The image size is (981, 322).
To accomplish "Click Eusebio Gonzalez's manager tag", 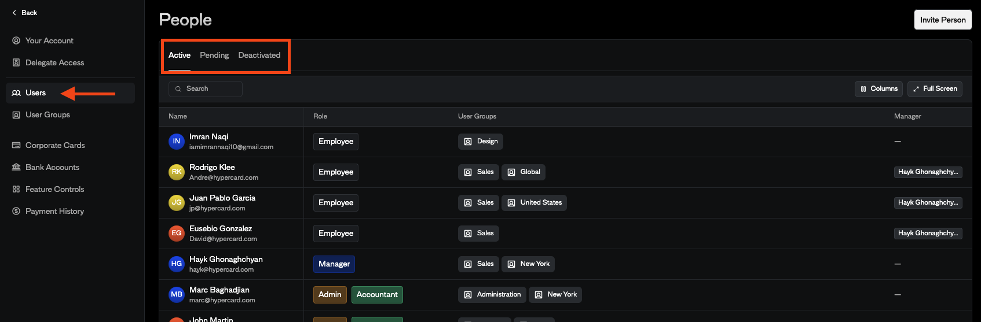I will tap(928, 234).
